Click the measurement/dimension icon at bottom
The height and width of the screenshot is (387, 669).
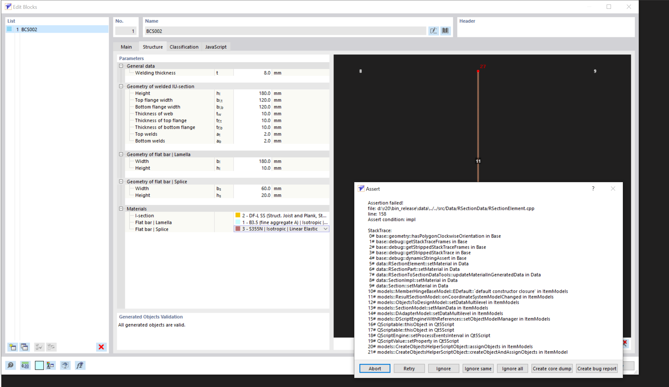[x=25, y=365]
